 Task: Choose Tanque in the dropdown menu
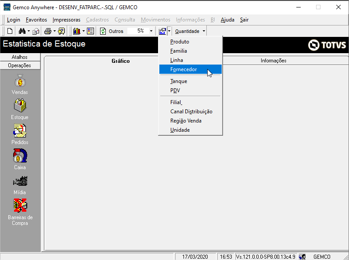(191, 81)
